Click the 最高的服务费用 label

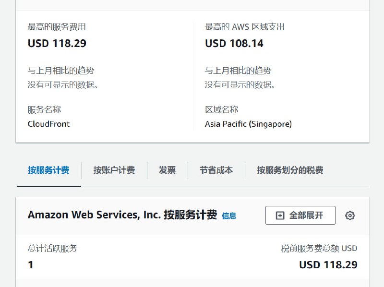[57, 27]
